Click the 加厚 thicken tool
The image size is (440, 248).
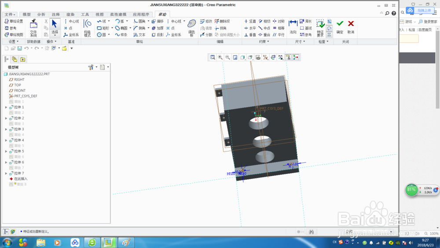pyautogui.click(x=158, y=28)
